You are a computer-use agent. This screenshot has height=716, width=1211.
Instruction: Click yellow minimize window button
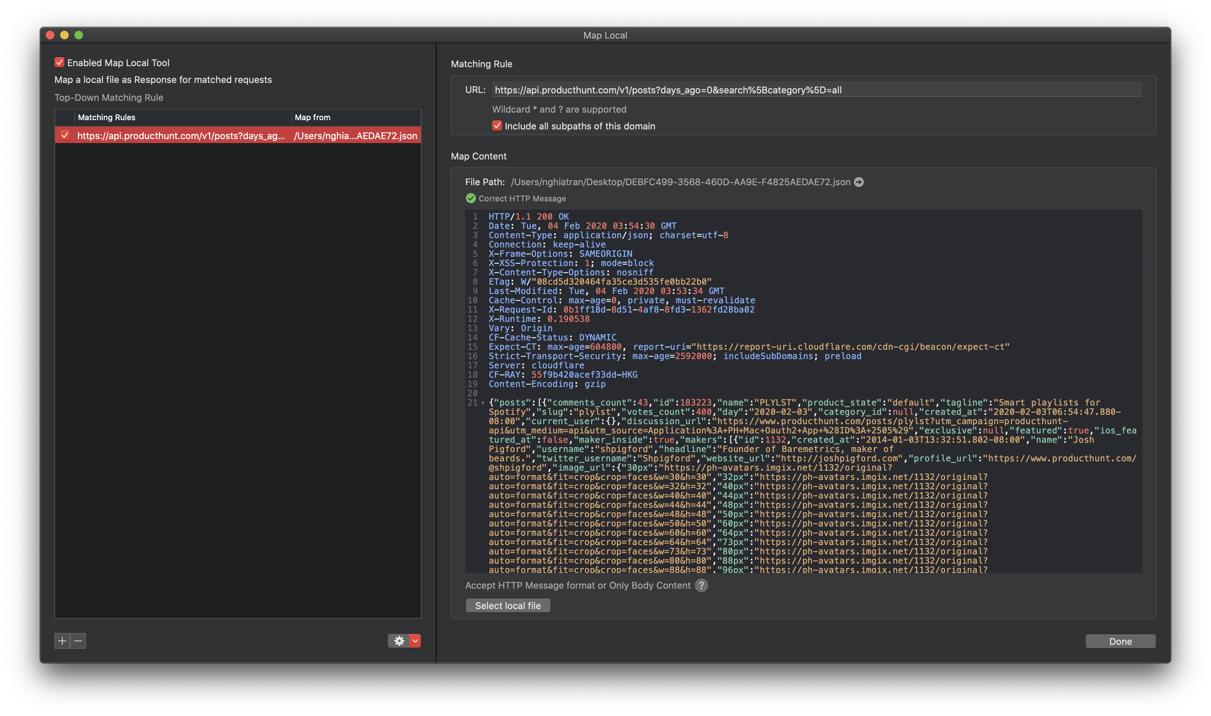tap(64, 35)
